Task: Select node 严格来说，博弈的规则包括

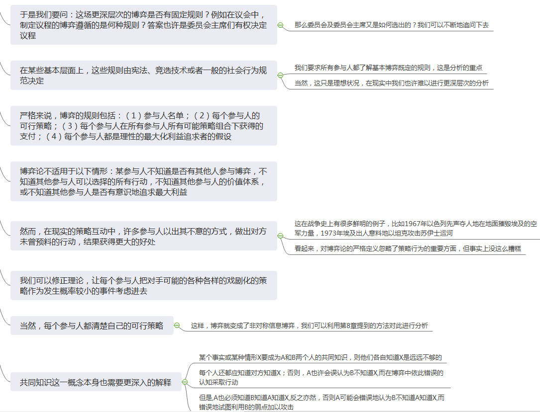Action: click(x=144, y=126)
